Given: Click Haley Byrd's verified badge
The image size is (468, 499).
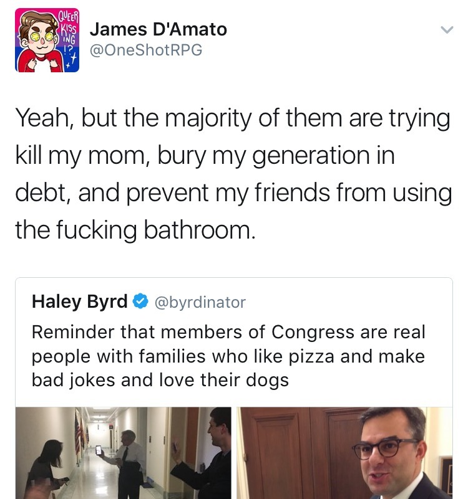Looking at the screenshot, I should tap(140, 302).
